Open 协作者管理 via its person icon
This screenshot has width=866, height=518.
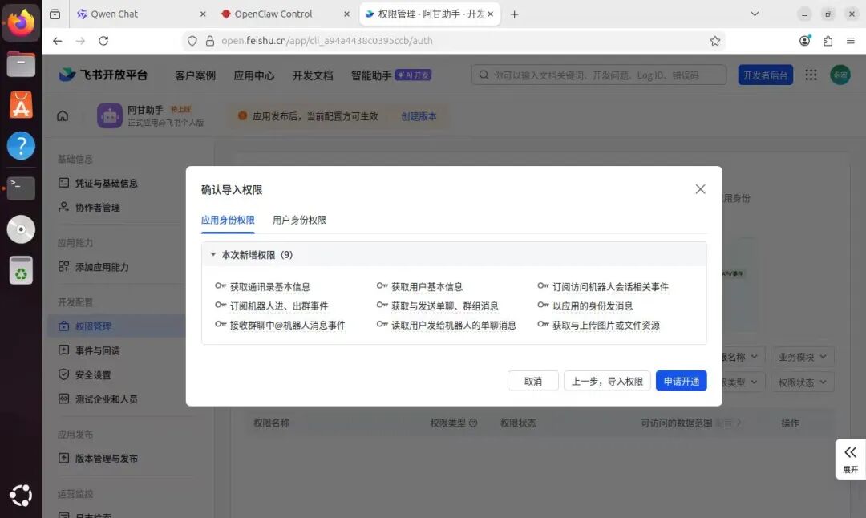click(64, 207)
